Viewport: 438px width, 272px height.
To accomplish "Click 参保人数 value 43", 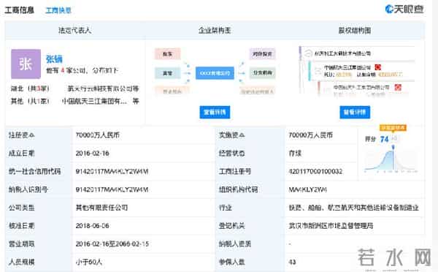I will (x=293, y=262).
